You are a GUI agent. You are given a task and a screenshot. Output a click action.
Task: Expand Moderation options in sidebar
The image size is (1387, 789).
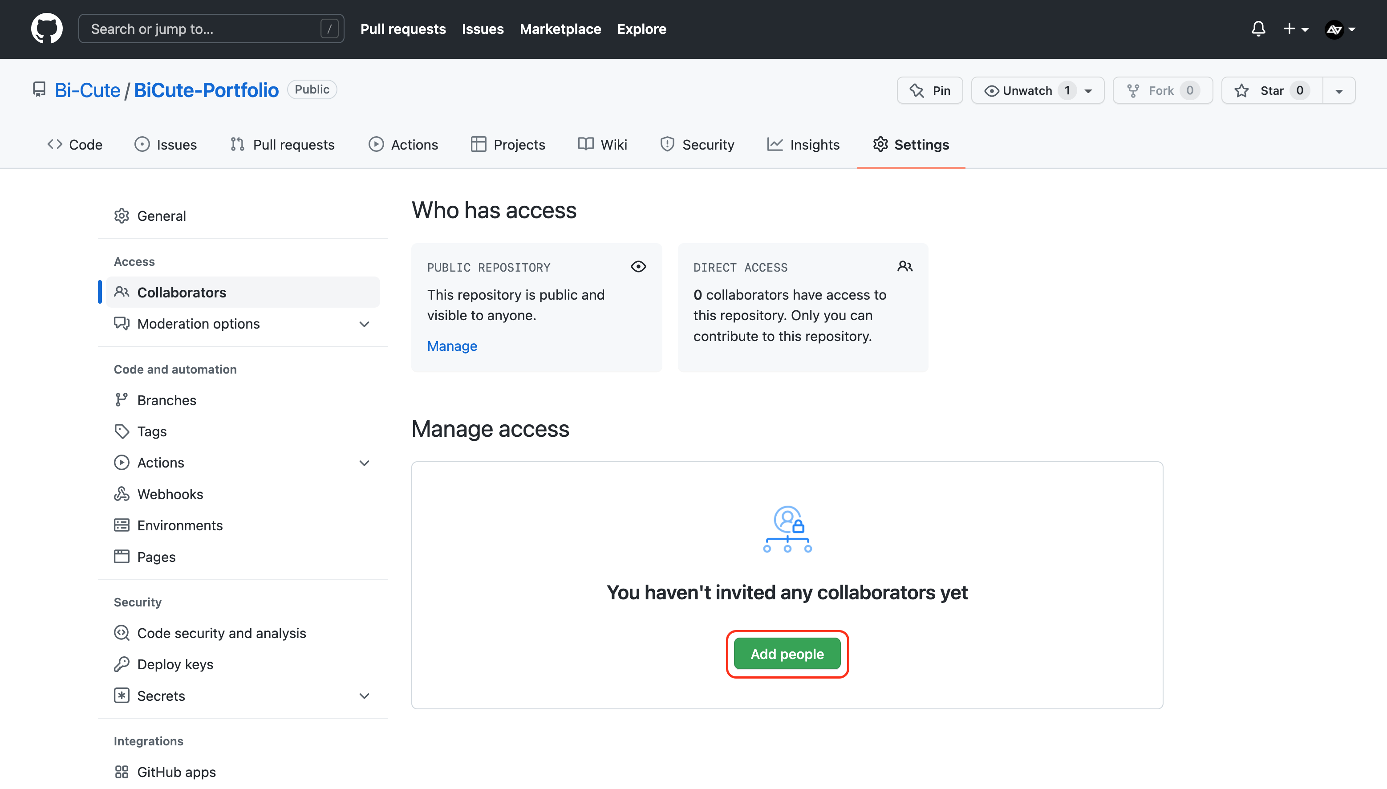click(x=364, y=324)
